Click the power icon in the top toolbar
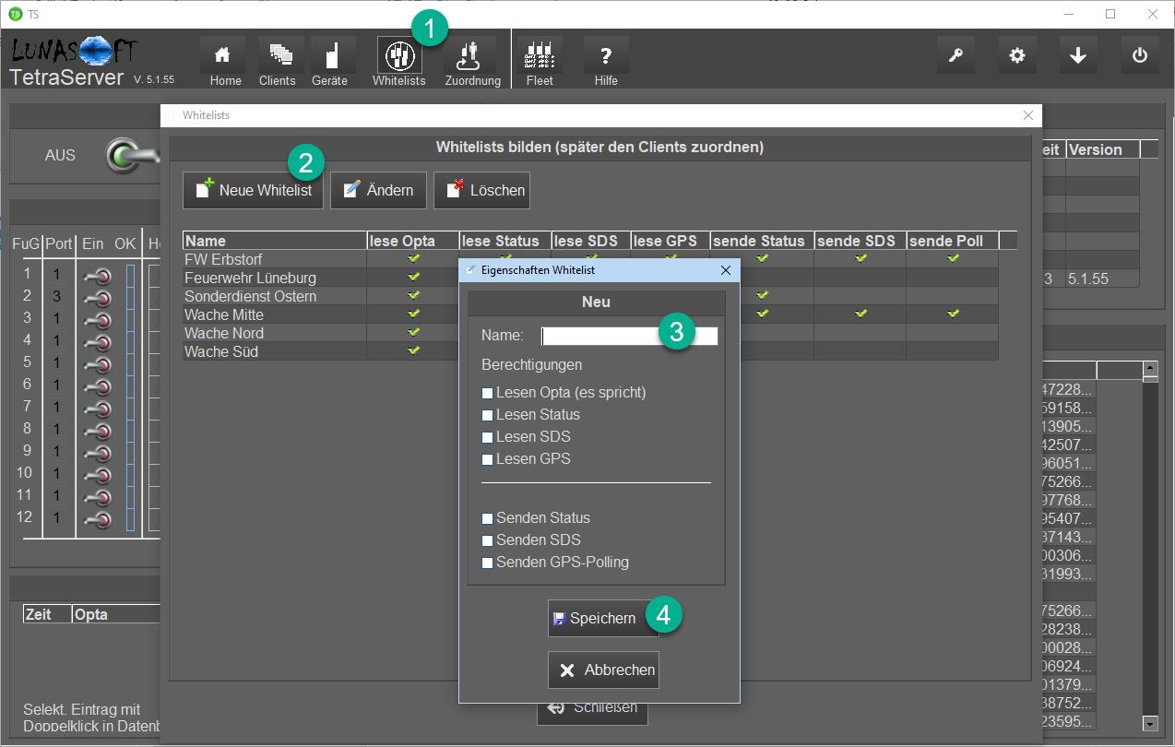1175x747 pixels. click(1140, 55)
